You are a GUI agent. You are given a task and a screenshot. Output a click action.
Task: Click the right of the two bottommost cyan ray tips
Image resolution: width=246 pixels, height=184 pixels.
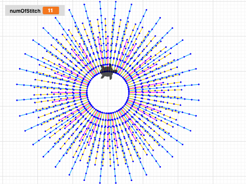click(116, 183)
